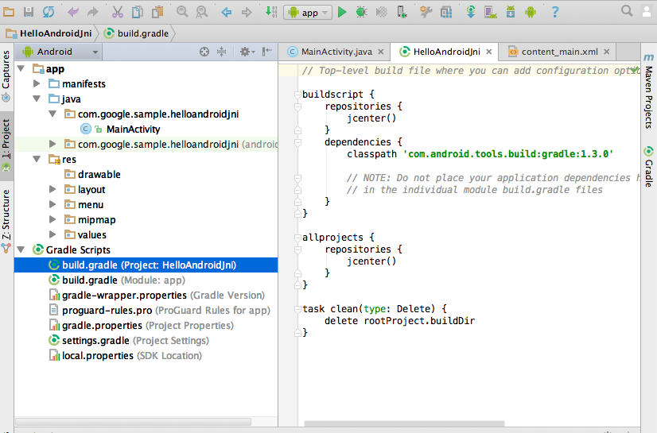The width and height of the screenshot is (657, 433).
Task: Close the HelloAndroidJni tab
Action: tap(489, 52)
